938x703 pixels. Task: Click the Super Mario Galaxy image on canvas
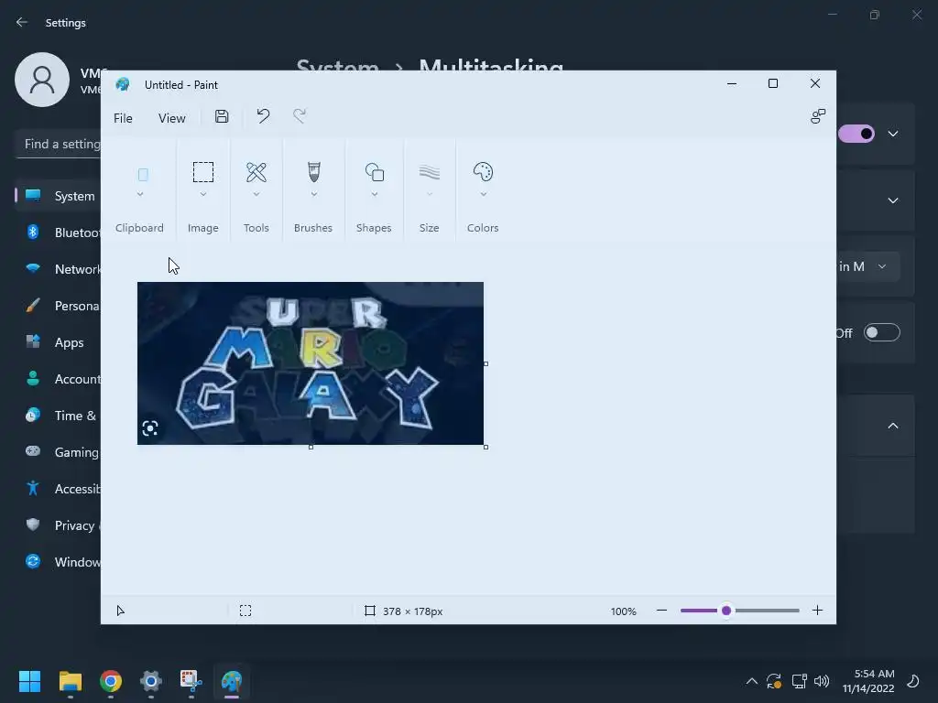pyautogui.click(x=311, y=363)
